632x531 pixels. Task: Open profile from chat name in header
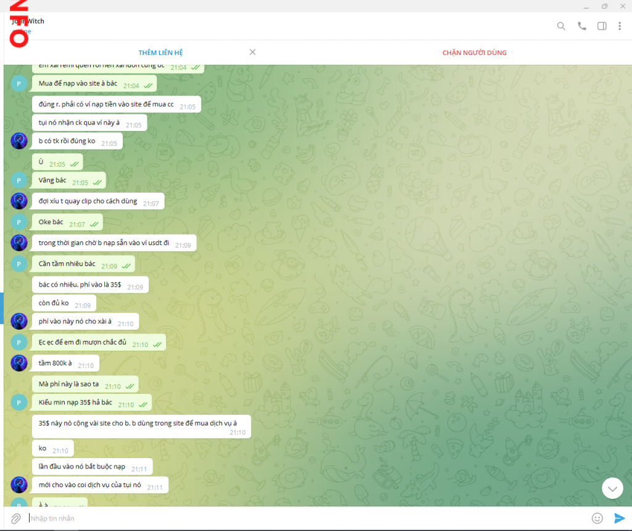point(29,22)
